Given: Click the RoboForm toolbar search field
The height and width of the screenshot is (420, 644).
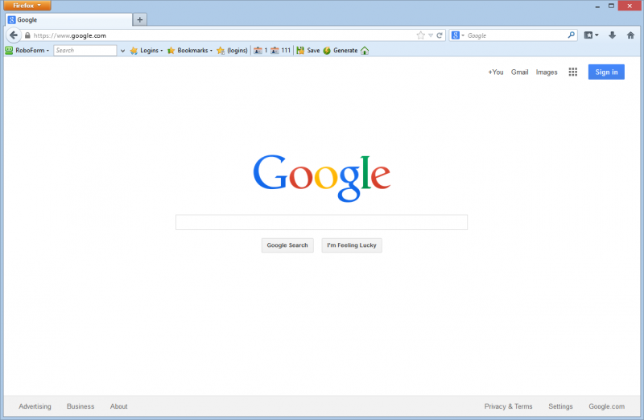Looking at the screenshot, I should 85,51.
